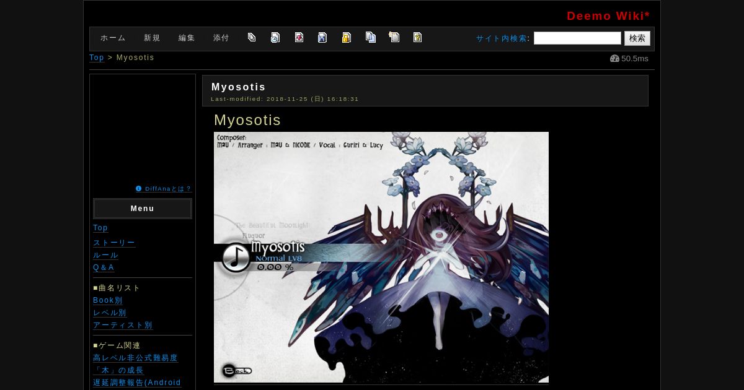Open the question mark help icon
744x390 pixels.
click(x=417, y=37)
